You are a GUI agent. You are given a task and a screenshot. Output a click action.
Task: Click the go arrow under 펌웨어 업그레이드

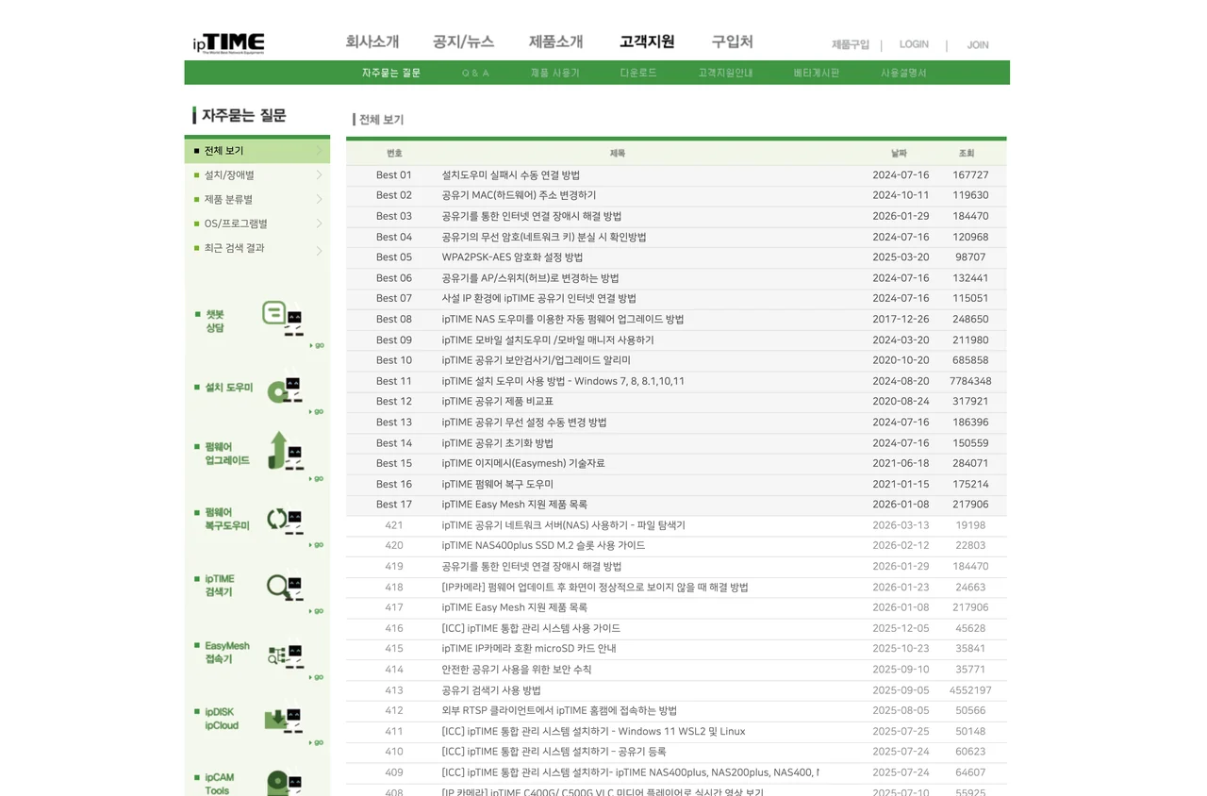click(317, 479)
